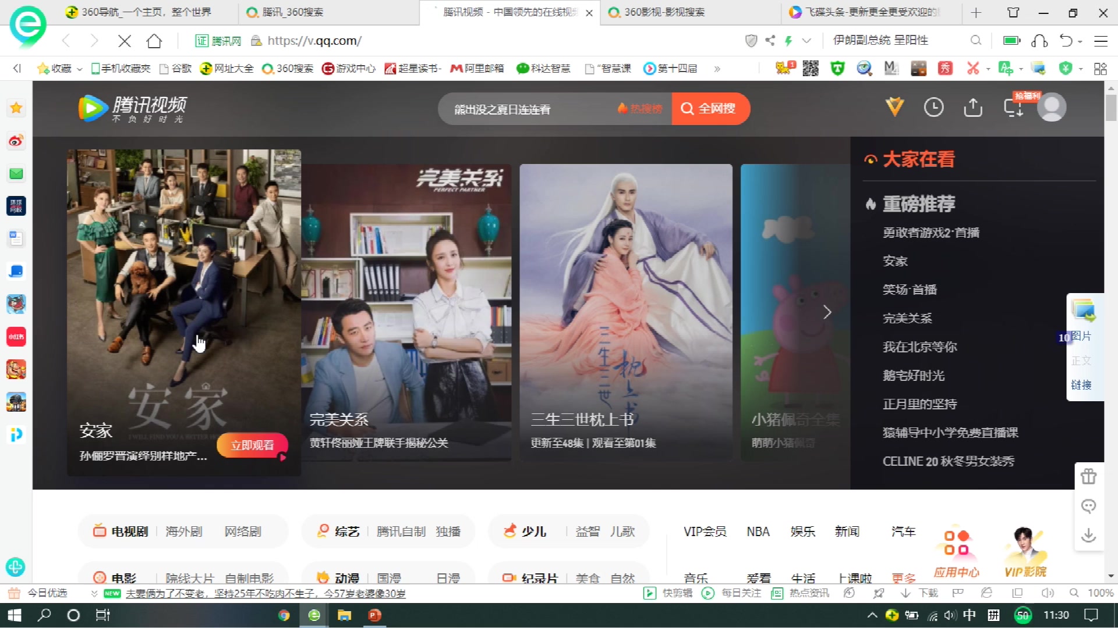
Task: Open Task View on taskbar
Action: pyautogui.click(x=102, y=615)
